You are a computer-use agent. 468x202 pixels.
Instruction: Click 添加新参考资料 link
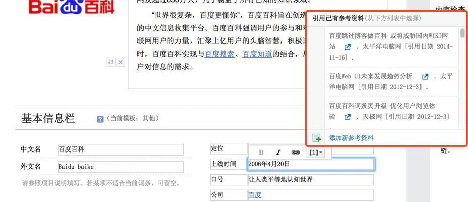pos(351,138)
